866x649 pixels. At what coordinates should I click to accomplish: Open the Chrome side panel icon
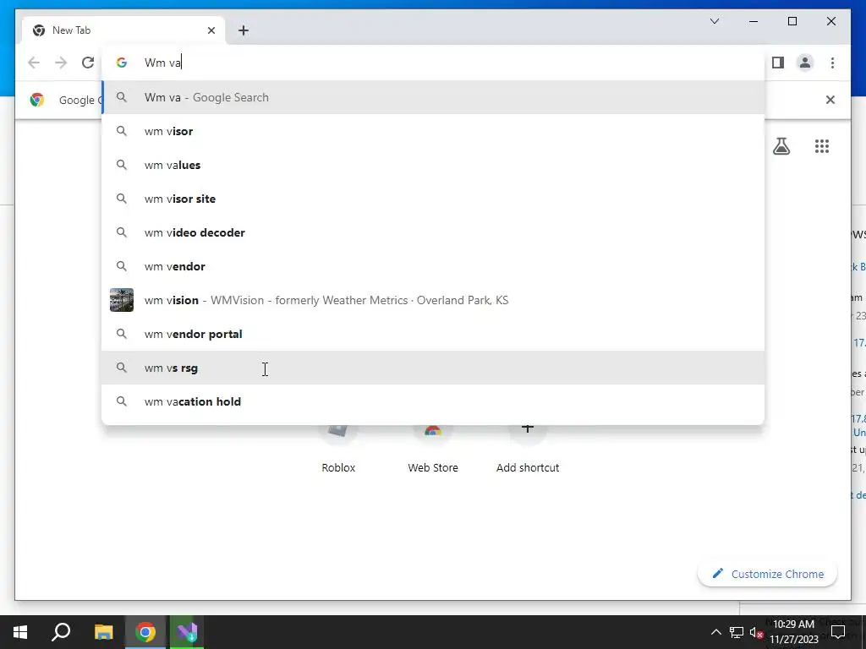pyautogui.click(x=778, y=63)
